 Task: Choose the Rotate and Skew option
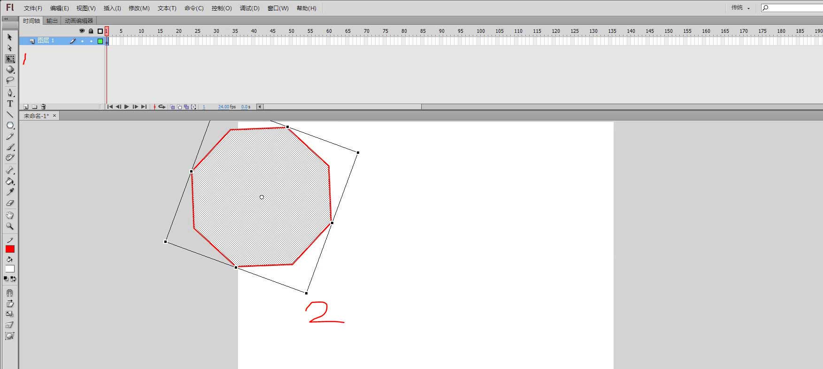pyautogui.click(x=10, y=303)
